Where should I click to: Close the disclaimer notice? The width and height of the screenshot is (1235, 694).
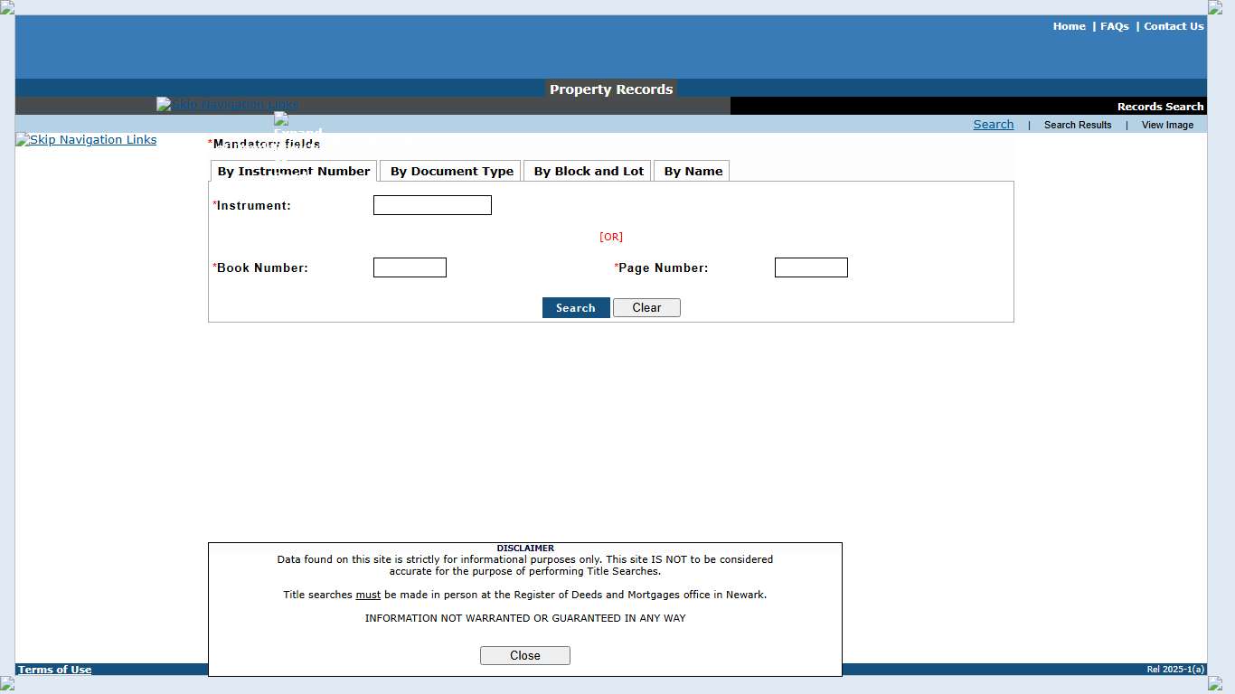pyautogui.click(x=524, y=655)
